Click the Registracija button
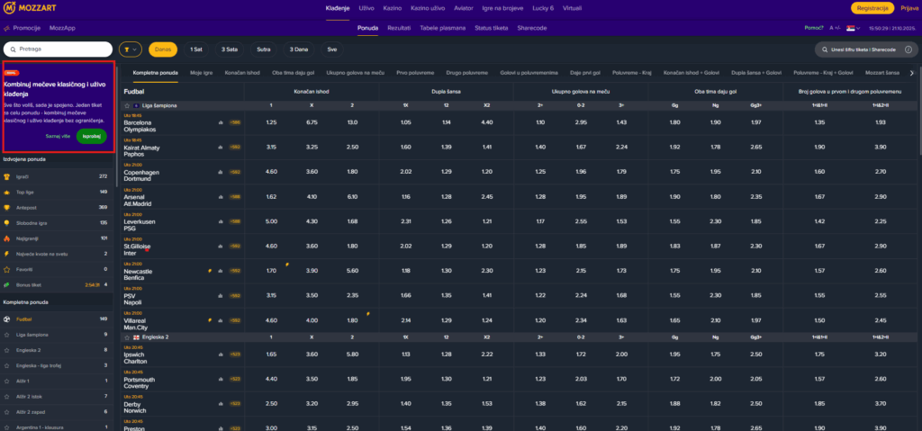 (x=872, y=8)
